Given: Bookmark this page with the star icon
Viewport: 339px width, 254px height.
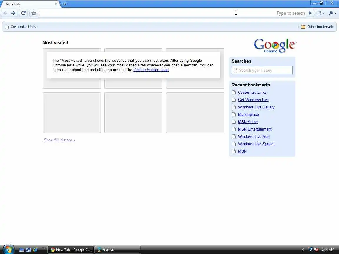Looking at the screenshot, I should point(34,13).
